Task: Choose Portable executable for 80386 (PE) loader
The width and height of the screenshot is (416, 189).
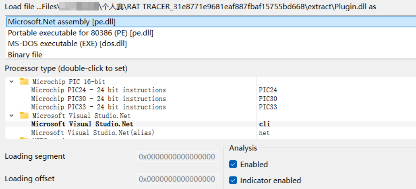Action: [80, 33]
